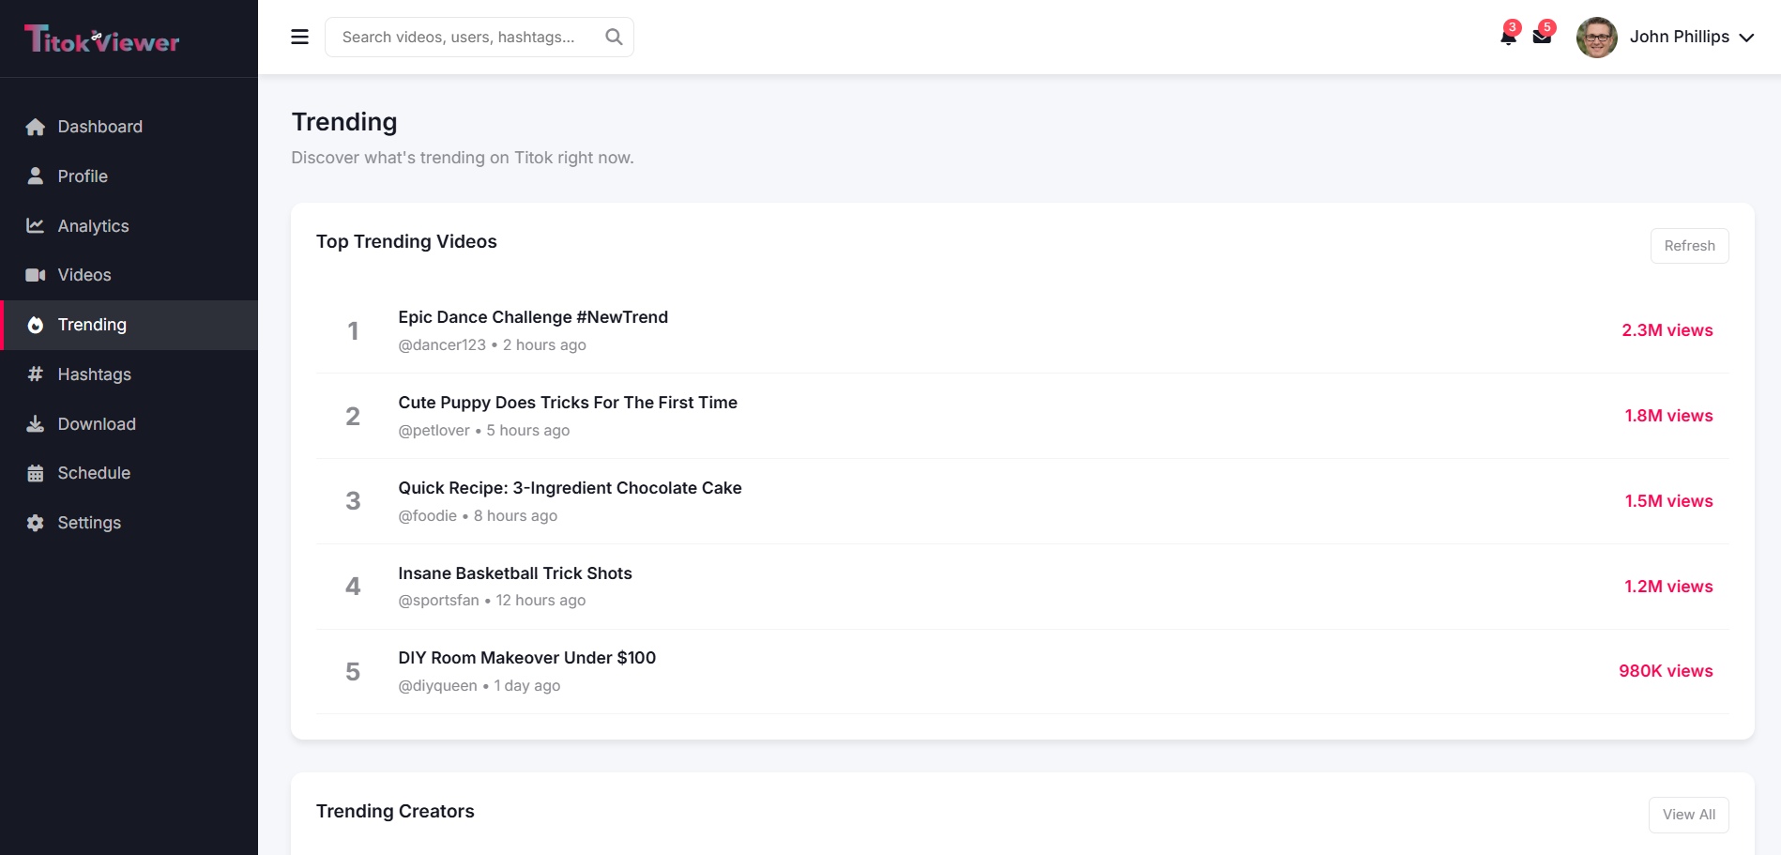The image size is (1781, 855).
Task: Click the Hashtags hash icon
Action: [x=36, y=374]
